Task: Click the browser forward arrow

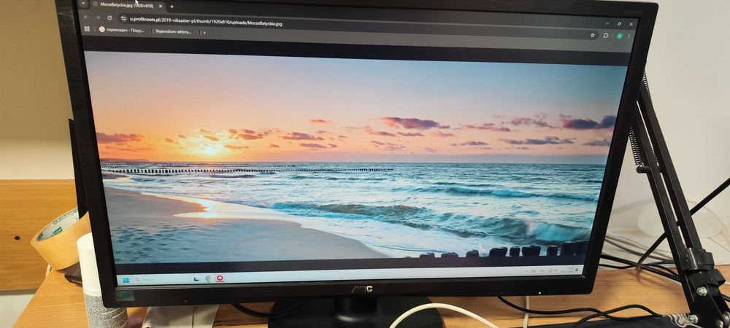Action: click(x=98, y=17)
